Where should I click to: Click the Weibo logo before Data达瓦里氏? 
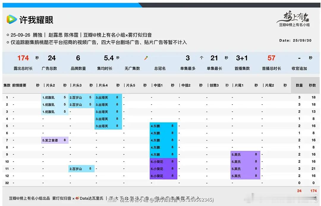coord(77,198)
